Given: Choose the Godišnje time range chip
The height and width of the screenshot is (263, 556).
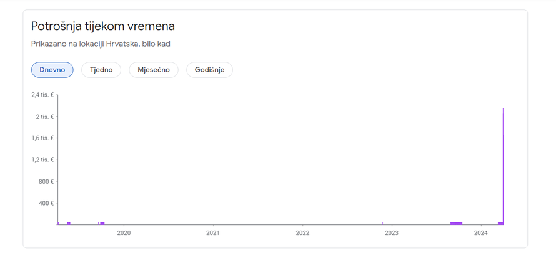Looking at the screenshot, I should 209,70.
